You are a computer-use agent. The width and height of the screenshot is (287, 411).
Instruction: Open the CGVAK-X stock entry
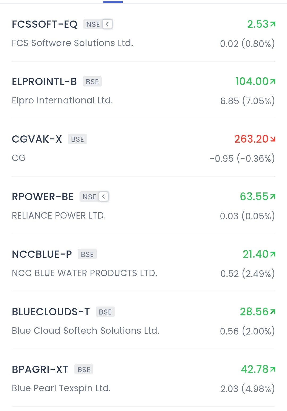point(143,148)
